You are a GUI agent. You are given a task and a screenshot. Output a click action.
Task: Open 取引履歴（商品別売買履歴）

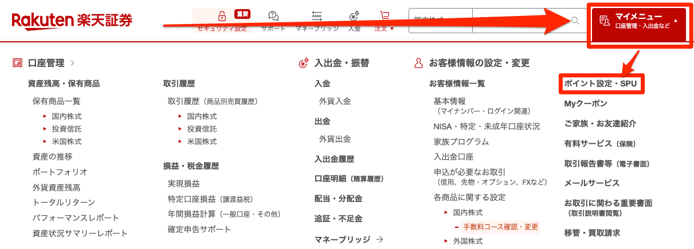213,101
